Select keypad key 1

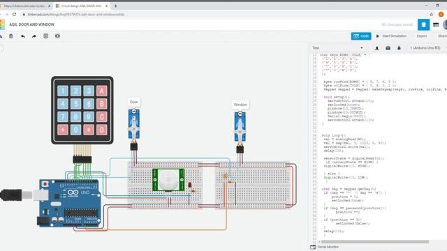[63, 91]
